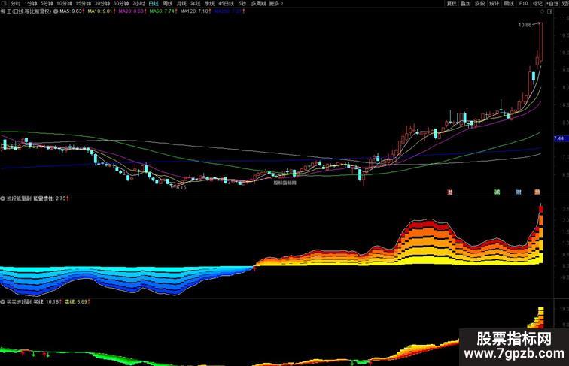Click the MA60: 7.74 value
This screenshot has width=569, height=366.
tap(163, 11)
